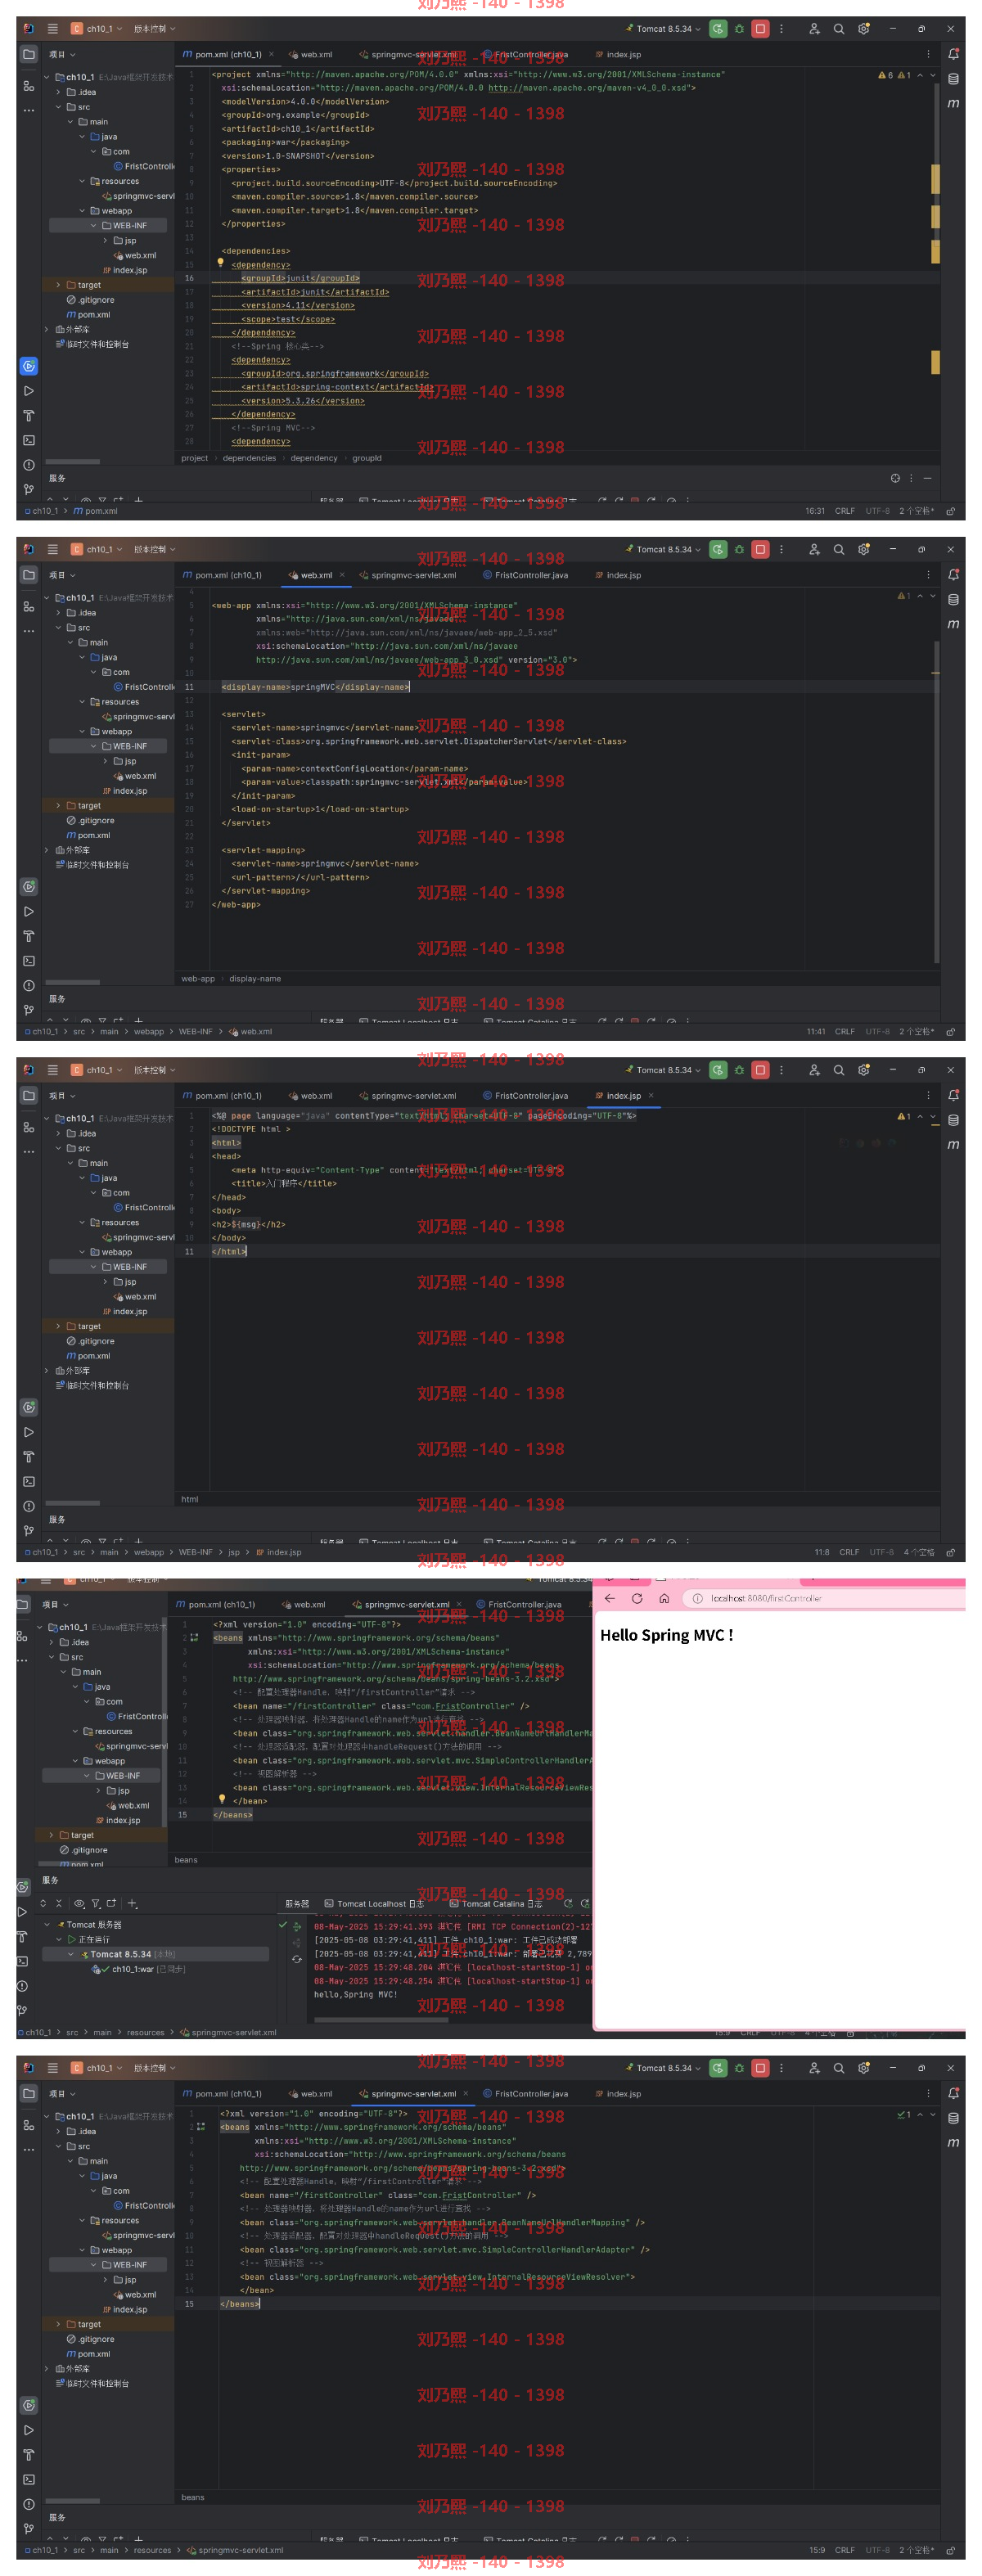
Task: Click the yellow lightbulb on line 15 of pom.xml
Action: 220,262
